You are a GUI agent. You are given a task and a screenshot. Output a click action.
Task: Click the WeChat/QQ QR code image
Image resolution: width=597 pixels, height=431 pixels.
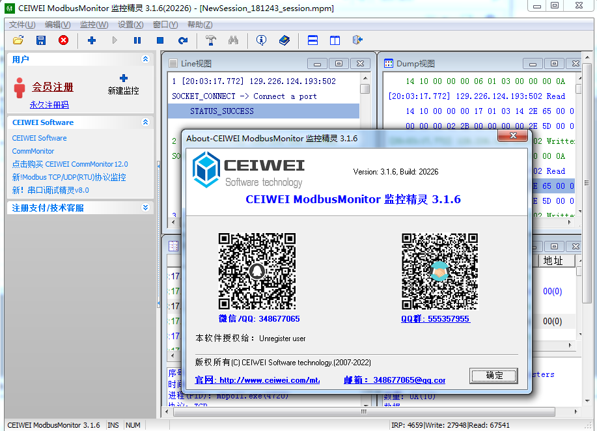point(257,271)
